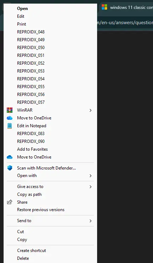
Task: Click the Microsoft logo in the browser tab
Action: coord(104,7)
